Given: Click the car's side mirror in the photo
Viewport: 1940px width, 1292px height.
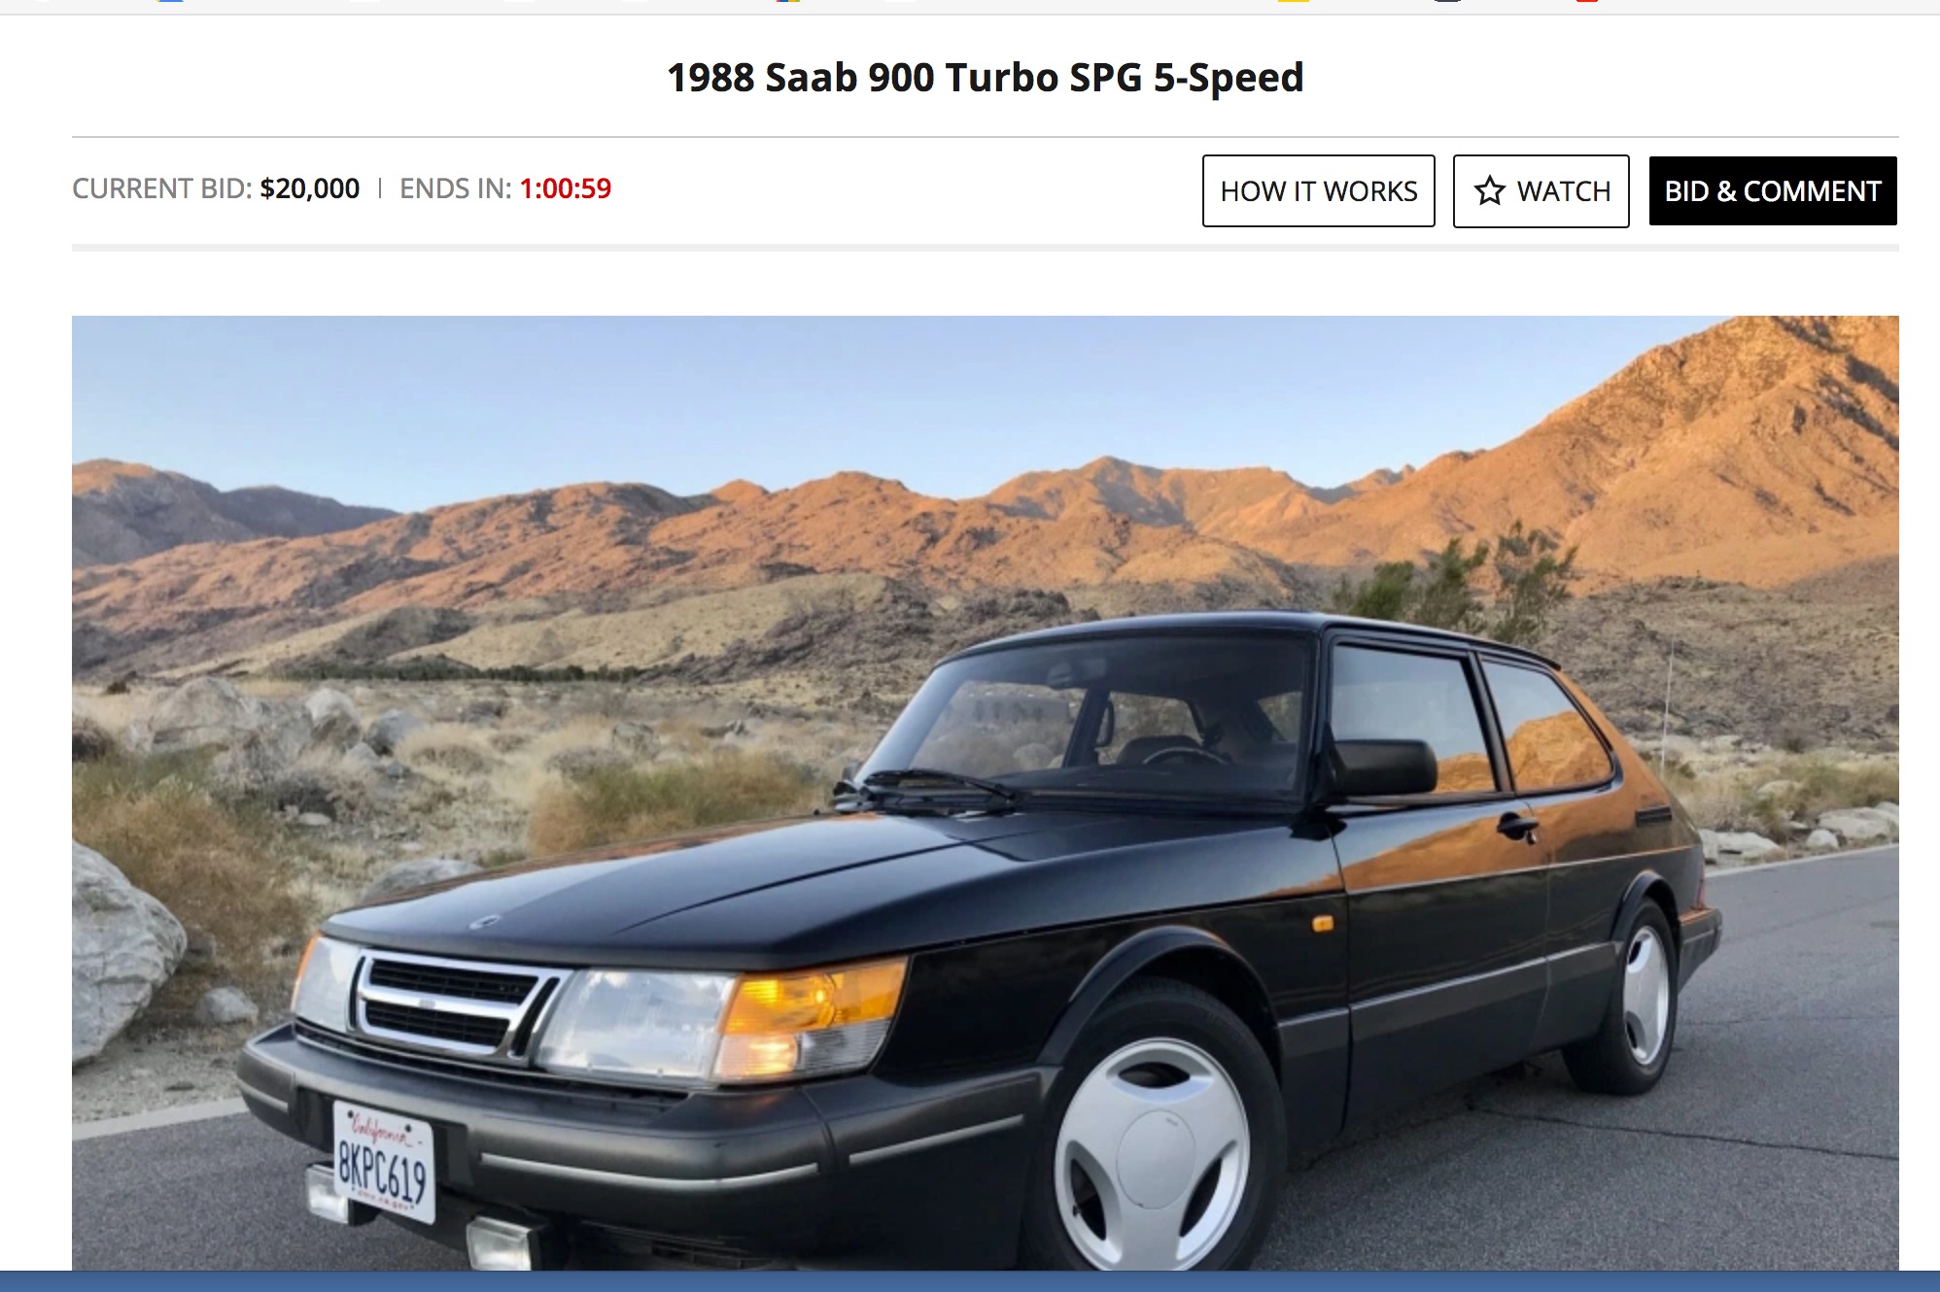Looking at the screenshot, I should 1384,767.
